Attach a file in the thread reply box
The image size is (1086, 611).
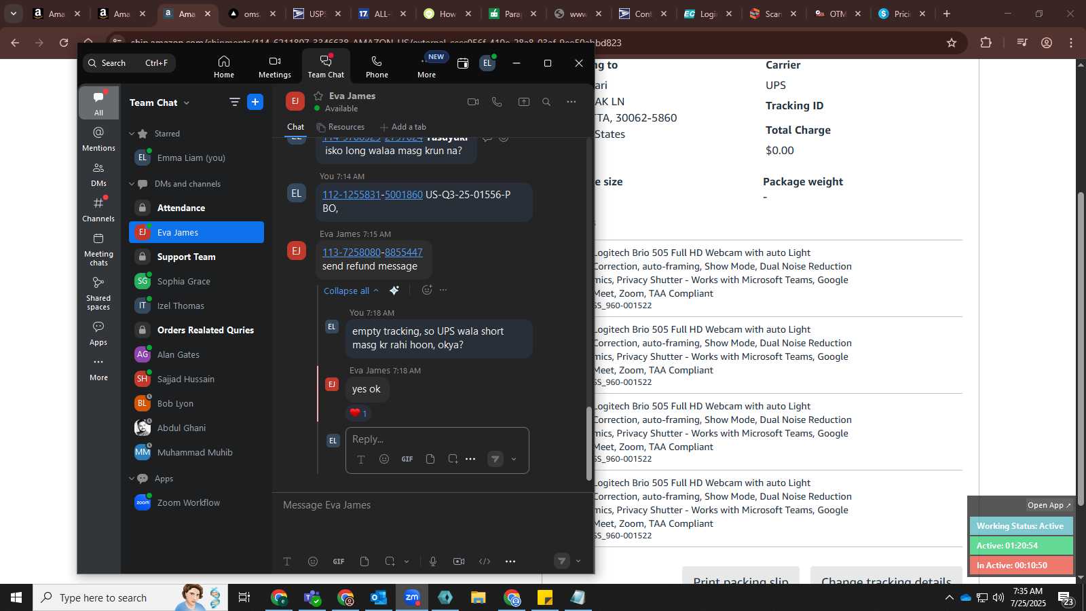430,460
